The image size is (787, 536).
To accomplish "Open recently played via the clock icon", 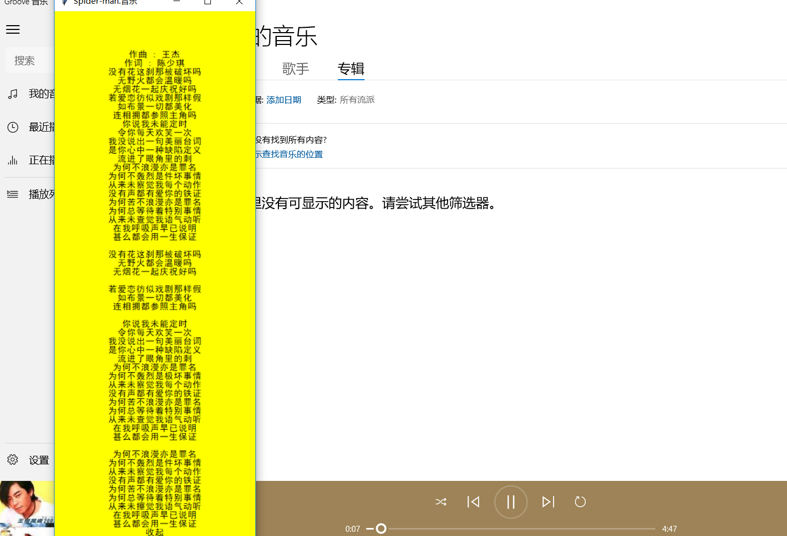I will tap(13, 127).
